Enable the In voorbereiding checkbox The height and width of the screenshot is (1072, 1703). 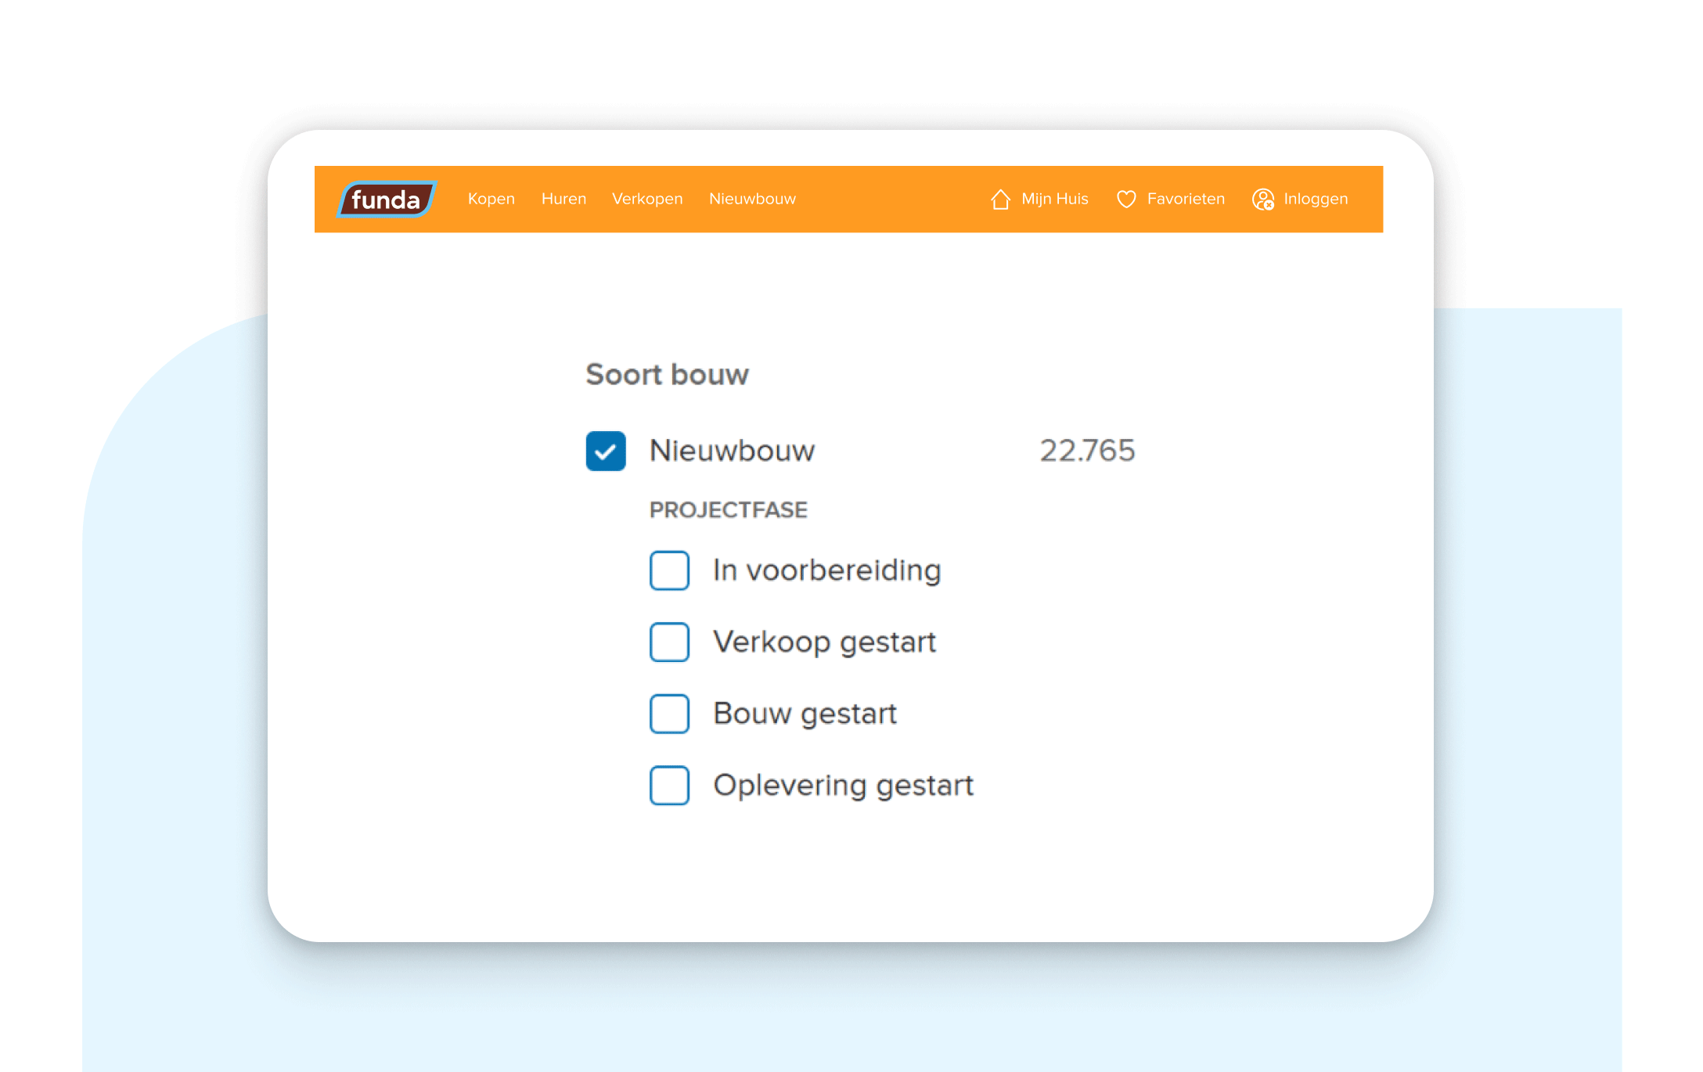pyautogui.click(x=669, y=570)
